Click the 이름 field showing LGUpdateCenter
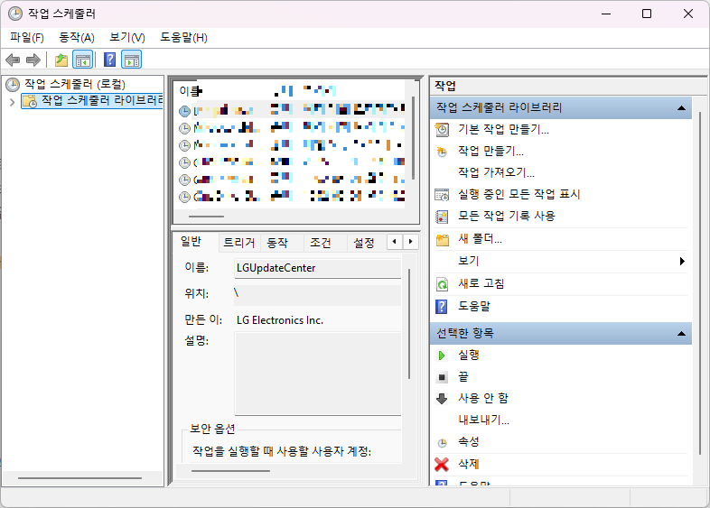The height and width of the screenshot is (508, 710). click(x=318, y=268)
